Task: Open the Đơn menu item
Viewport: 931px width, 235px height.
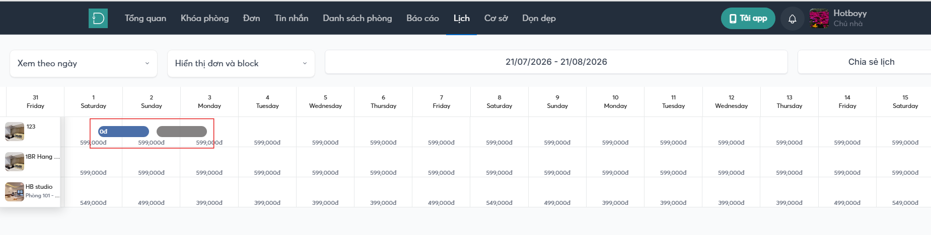Action: coord(251,18)
